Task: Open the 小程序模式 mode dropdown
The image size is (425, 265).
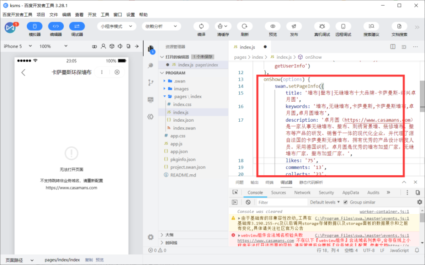Action: click(116, 26)
